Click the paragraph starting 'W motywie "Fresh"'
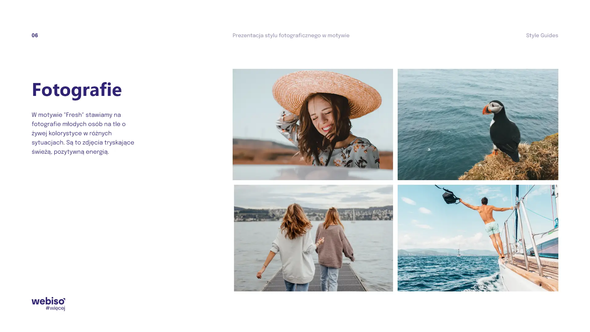Image resolution: width=590 pixels, height=332 pixels. tap(83, 133)
